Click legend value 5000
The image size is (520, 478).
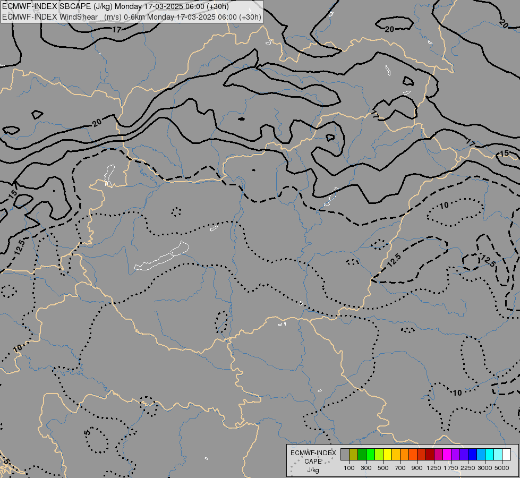tap(502, 468)
